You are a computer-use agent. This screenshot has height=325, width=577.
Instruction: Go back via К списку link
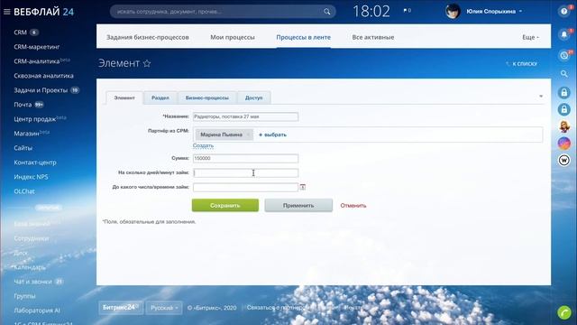pyautogui.click(x=522, y=64)
